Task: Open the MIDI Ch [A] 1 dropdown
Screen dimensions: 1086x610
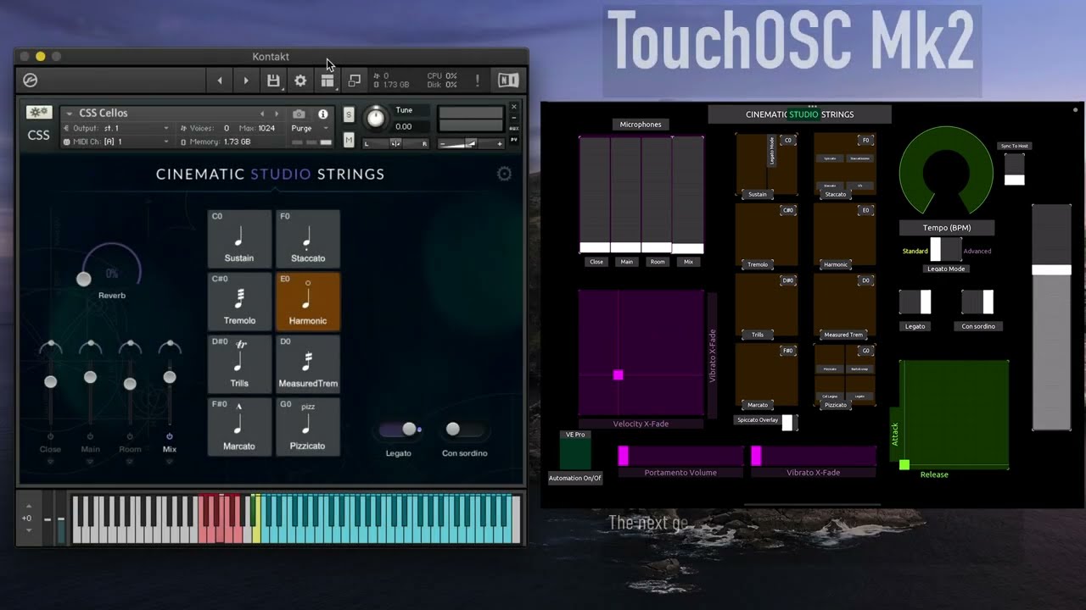Action: click(116, 141)
